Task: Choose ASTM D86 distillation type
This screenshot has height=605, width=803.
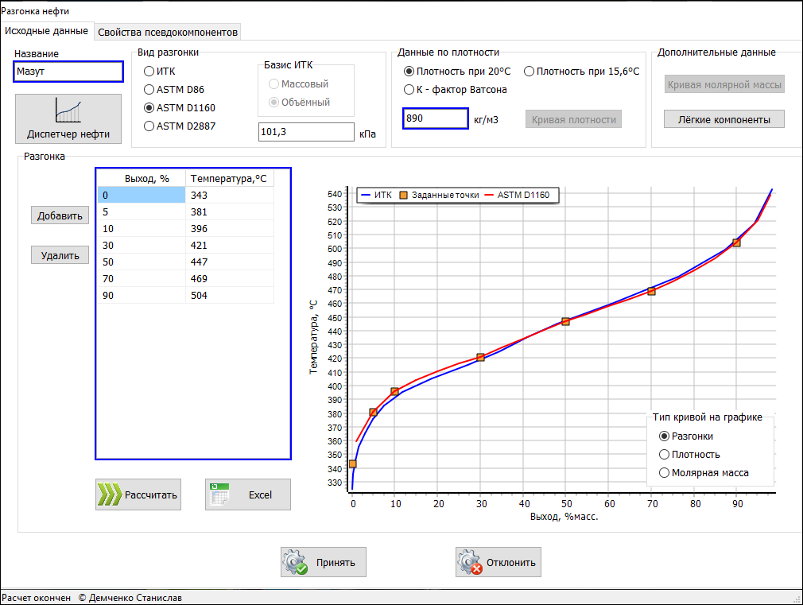Action: [149, 90]
